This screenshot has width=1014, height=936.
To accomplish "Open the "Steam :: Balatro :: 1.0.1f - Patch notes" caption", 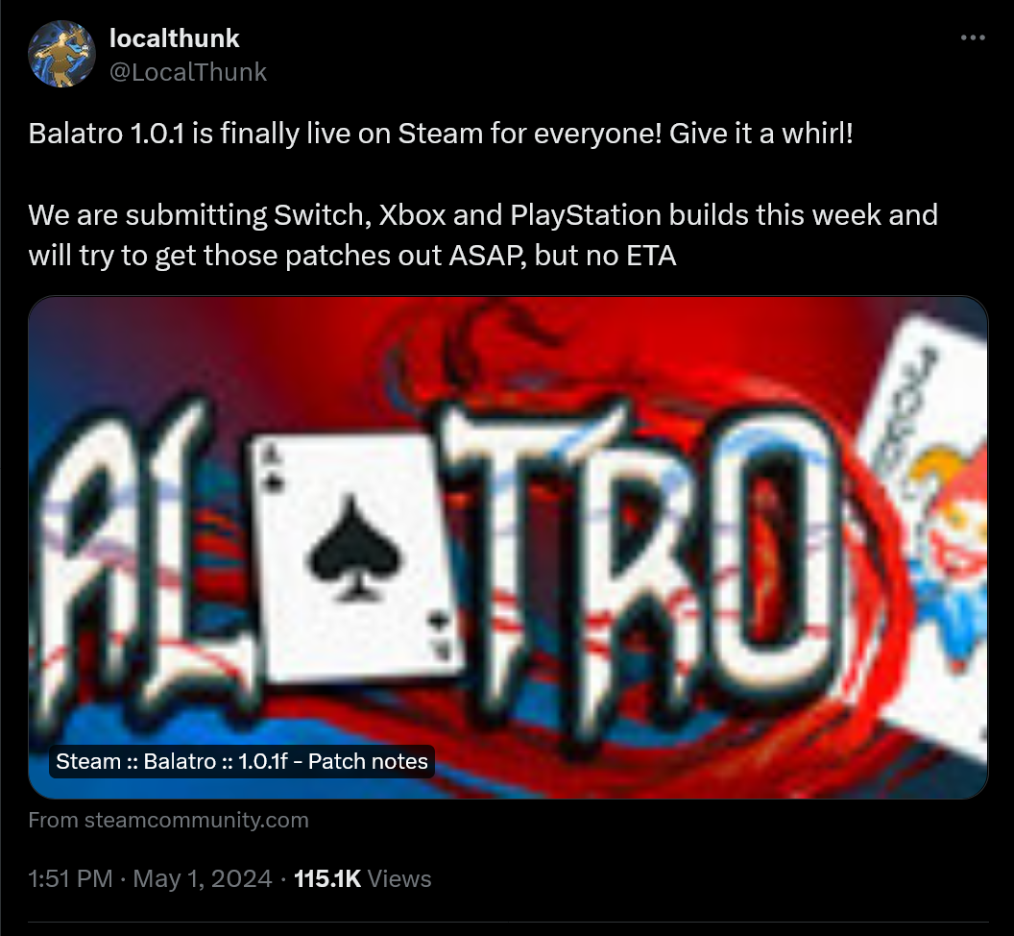I will pyautogui.click(x=242, y=761).
